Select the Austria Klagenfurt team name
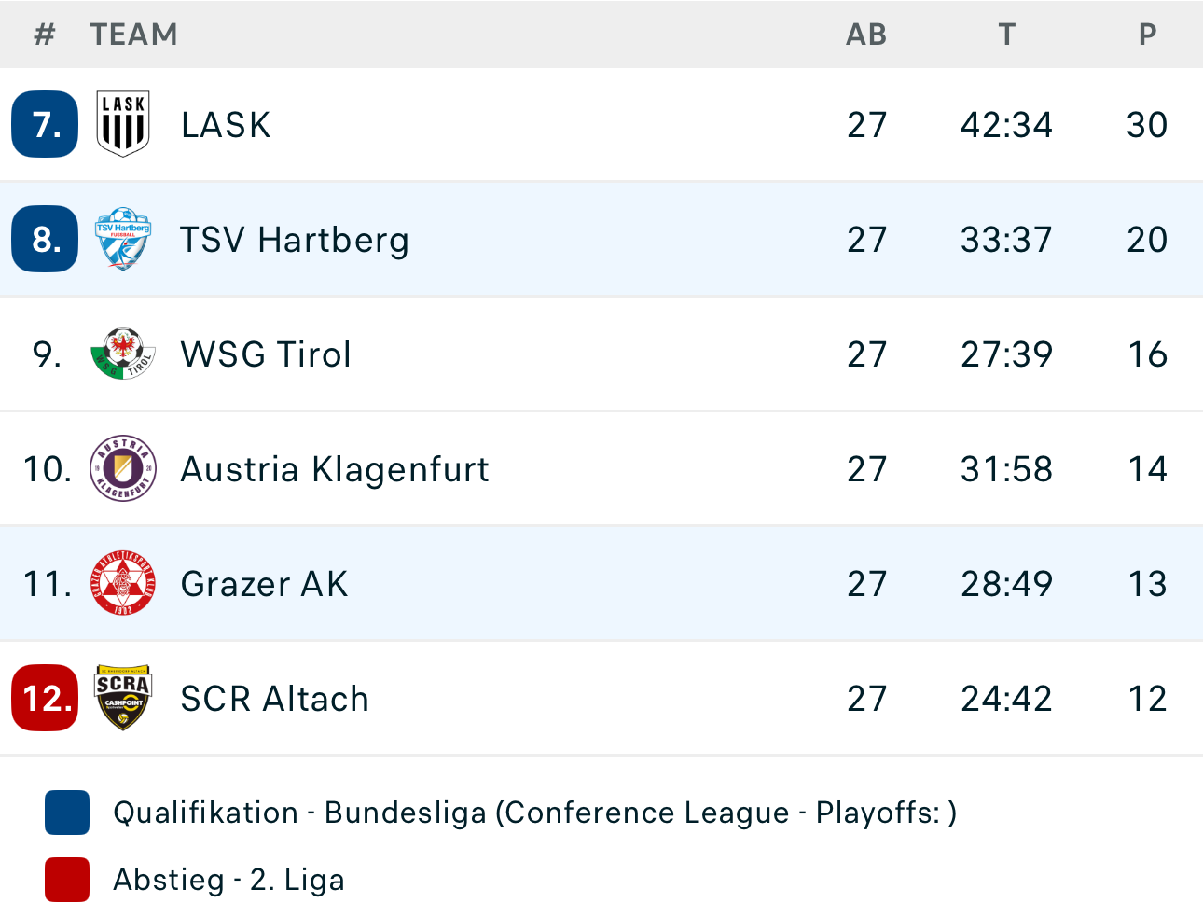 tap(335, 469)
